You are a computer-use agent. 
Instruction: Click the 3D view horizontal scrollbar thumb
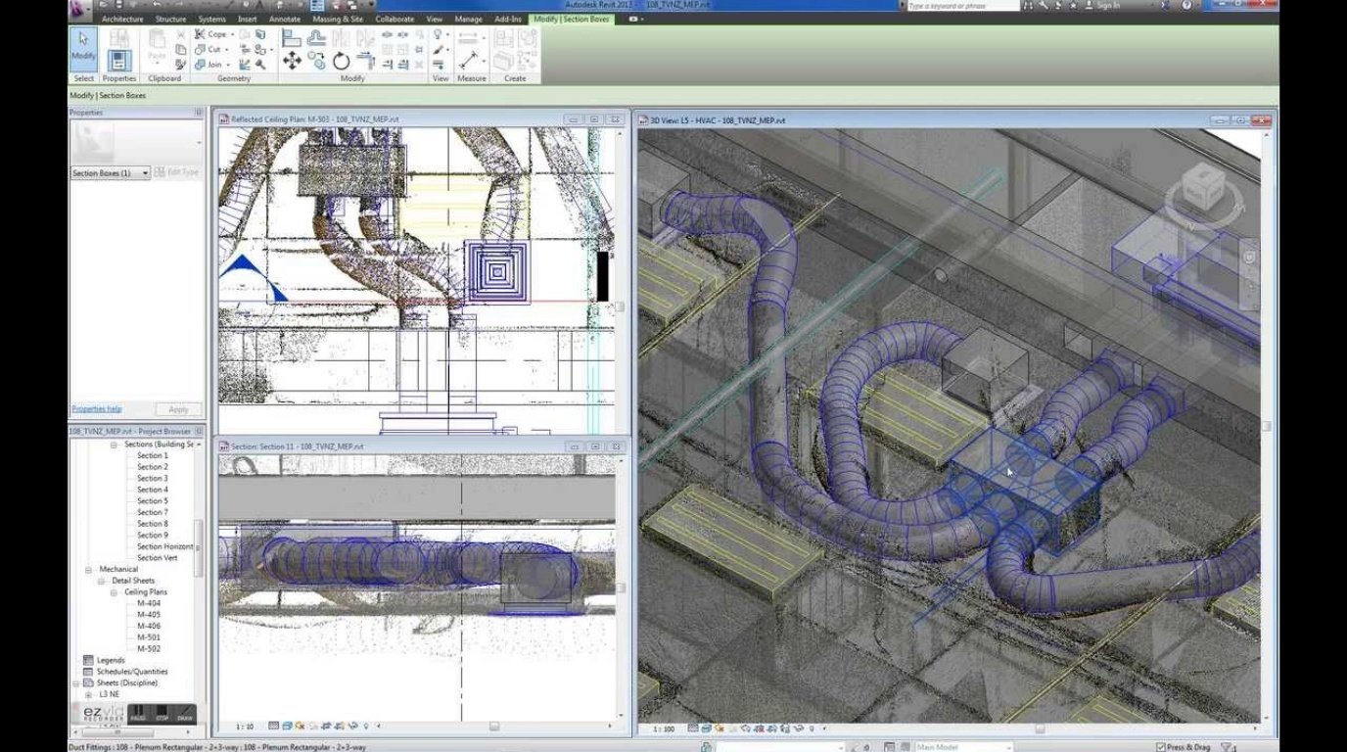(x=1039, y=728)
